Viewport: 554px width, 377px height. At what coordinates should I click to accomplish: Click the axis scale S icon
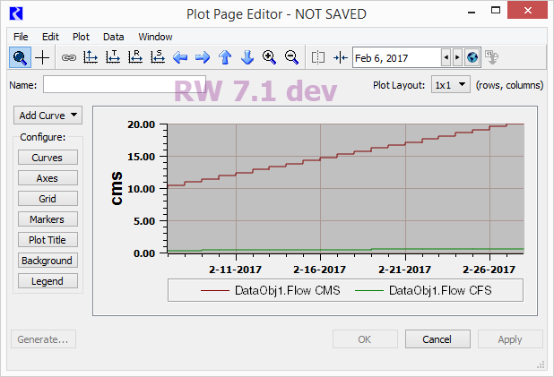coord(158,57)
